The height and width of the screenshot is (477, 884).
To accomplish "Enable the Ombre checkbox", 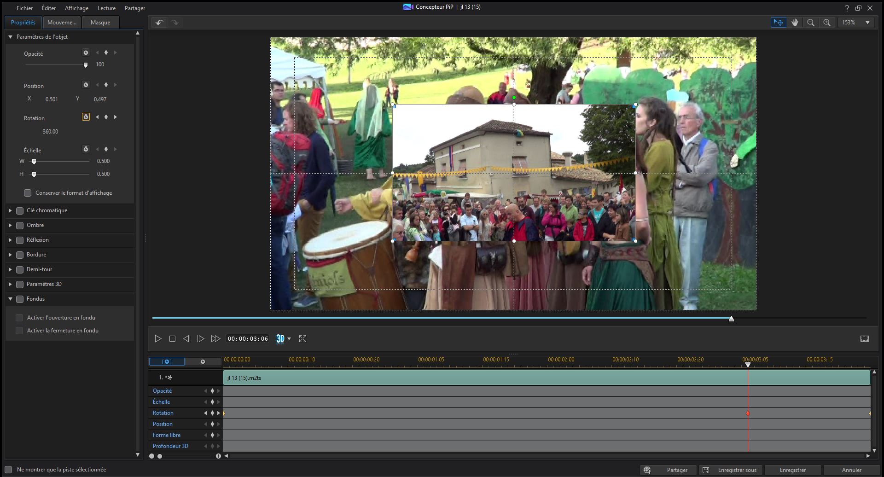I will (x=20, y=226).
